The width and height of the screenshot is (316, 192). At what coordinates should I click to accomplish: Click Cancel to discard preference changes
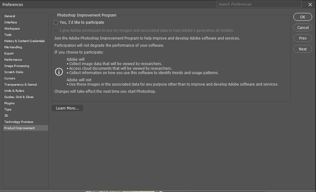[x=303, y=28]
